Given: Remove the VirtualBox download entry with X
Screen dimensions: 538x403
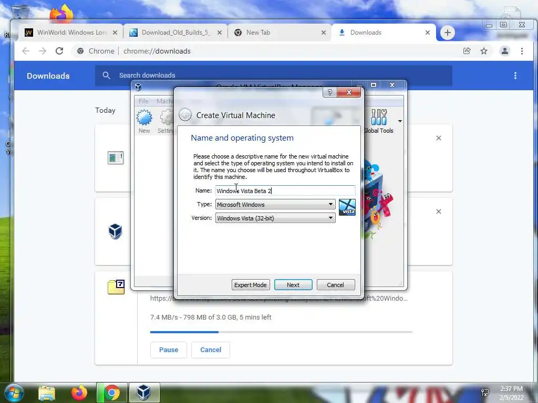Looking at the screenshot, I should coord(439,211).
